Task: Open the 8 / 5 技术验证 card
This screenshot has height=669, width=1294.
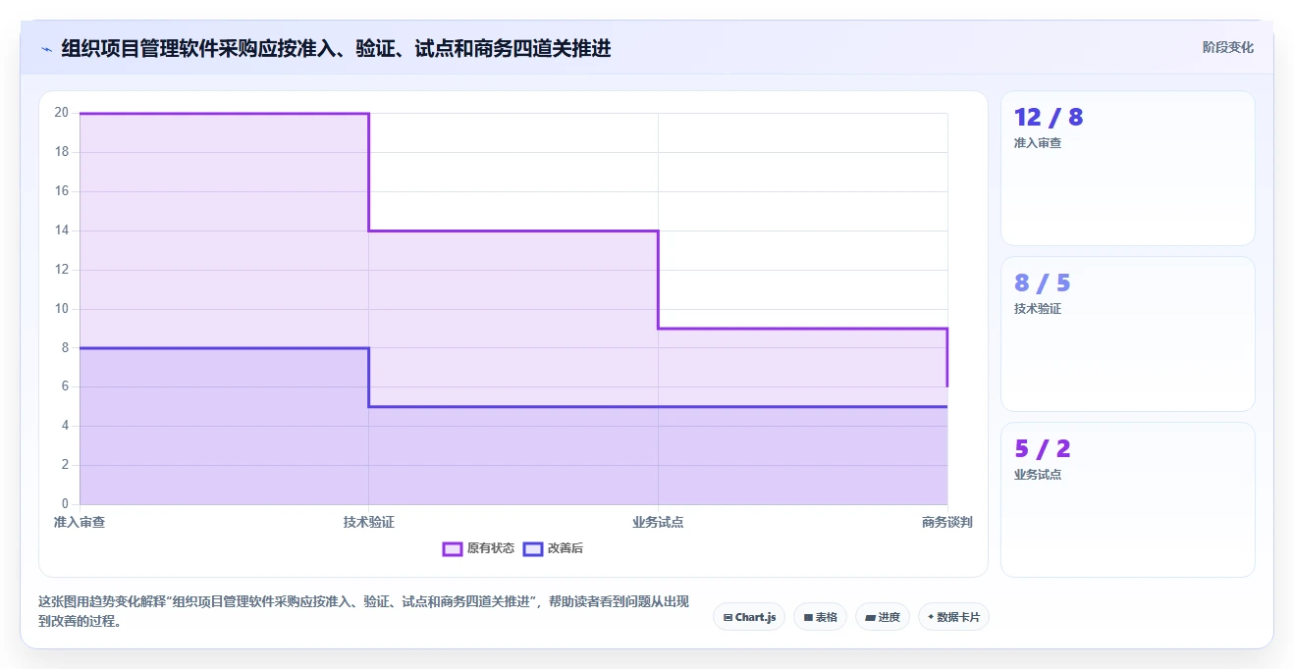Action: (1127, 334)
